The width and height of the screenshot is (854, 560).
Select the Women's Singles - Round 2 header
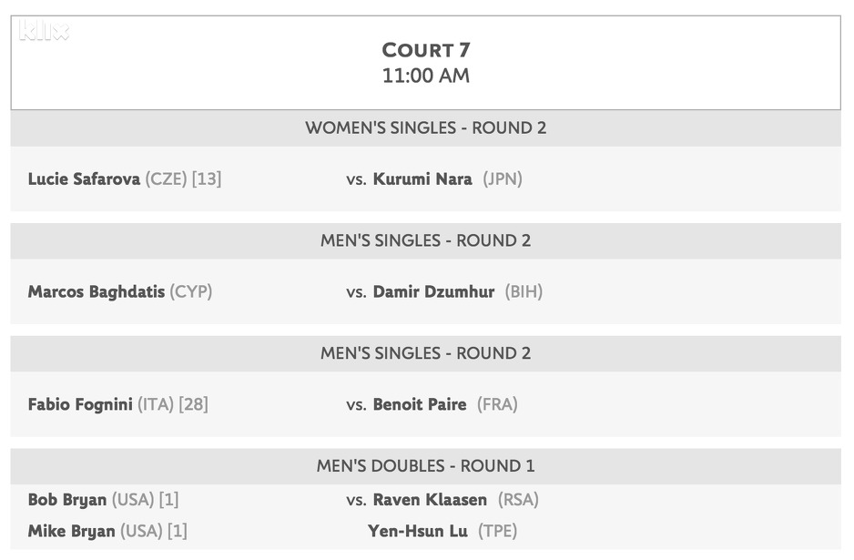(x=426, y=128)
